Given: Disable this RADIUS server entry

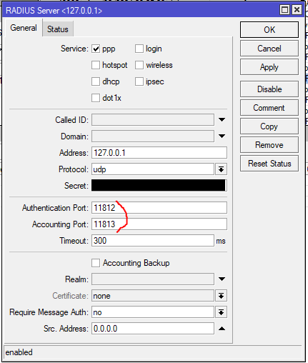Looking at the screenshot, I should pos(269,89).
